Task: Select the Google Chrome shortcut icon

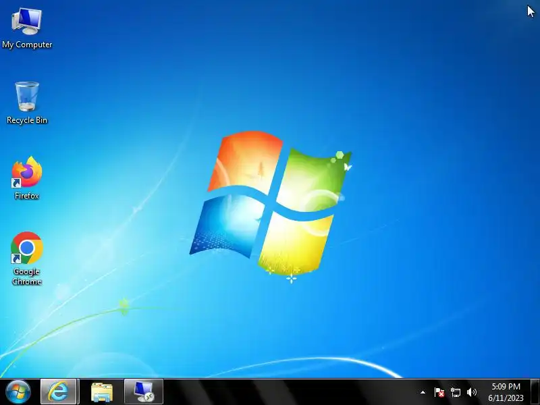Action: pyautogui.click(x=27, y=248)
